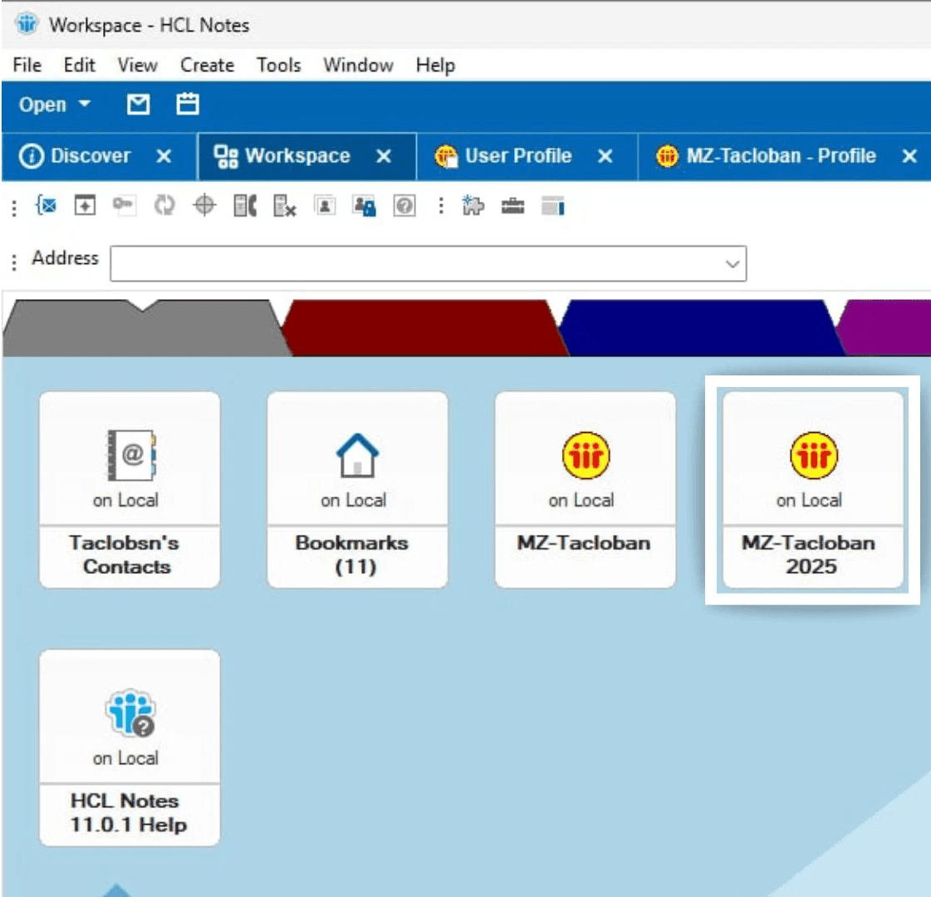Open the Edit menu
This screenshot has width=931, height=897.
(x=79, y=65)
